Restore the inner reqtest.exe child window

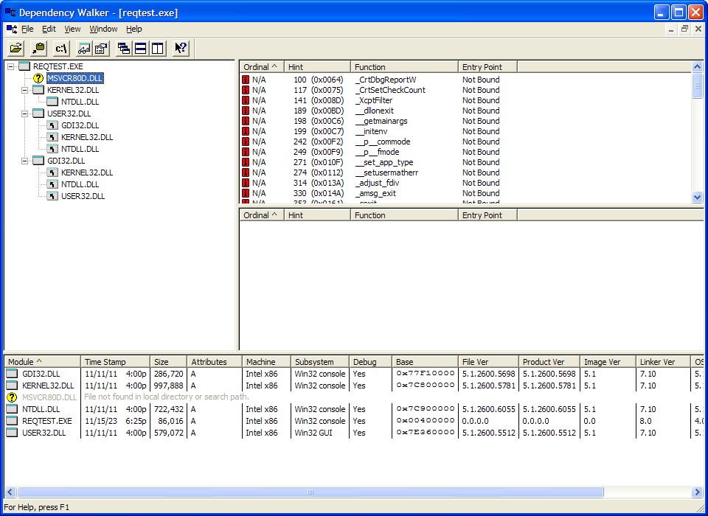[685, 29]
